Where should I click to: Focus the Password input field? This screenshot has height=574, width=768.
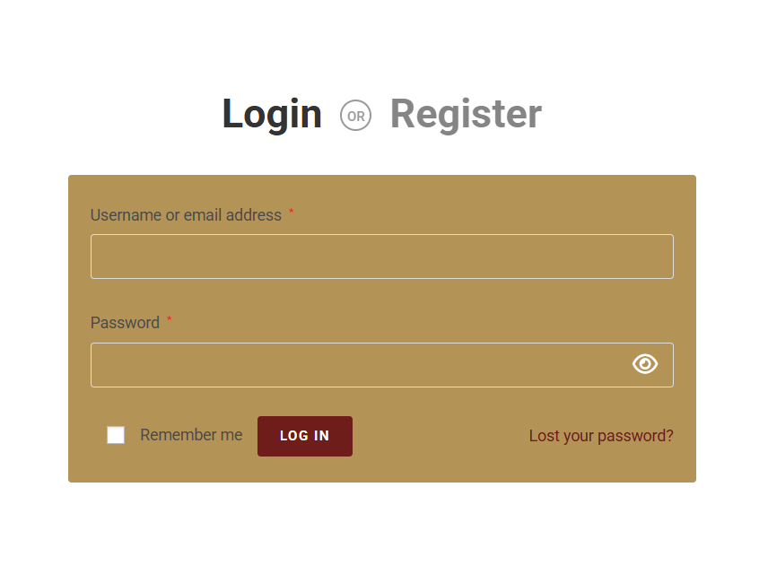(382, 365)
